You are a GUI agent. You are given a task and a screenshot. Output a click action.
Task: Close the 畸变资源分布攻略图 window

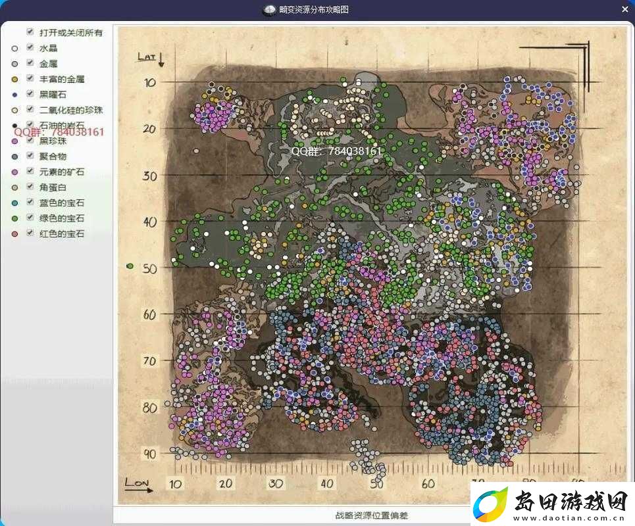pos(625,9)
